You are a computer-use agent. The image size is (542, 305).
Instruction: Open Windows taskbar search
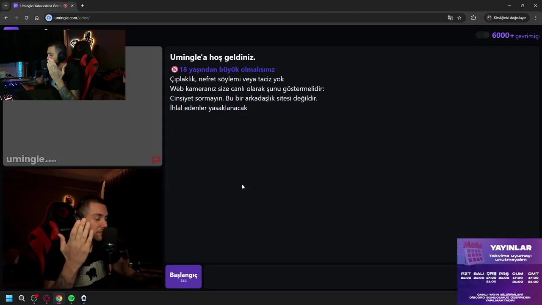pyautogui.click(x=22, y=298)
